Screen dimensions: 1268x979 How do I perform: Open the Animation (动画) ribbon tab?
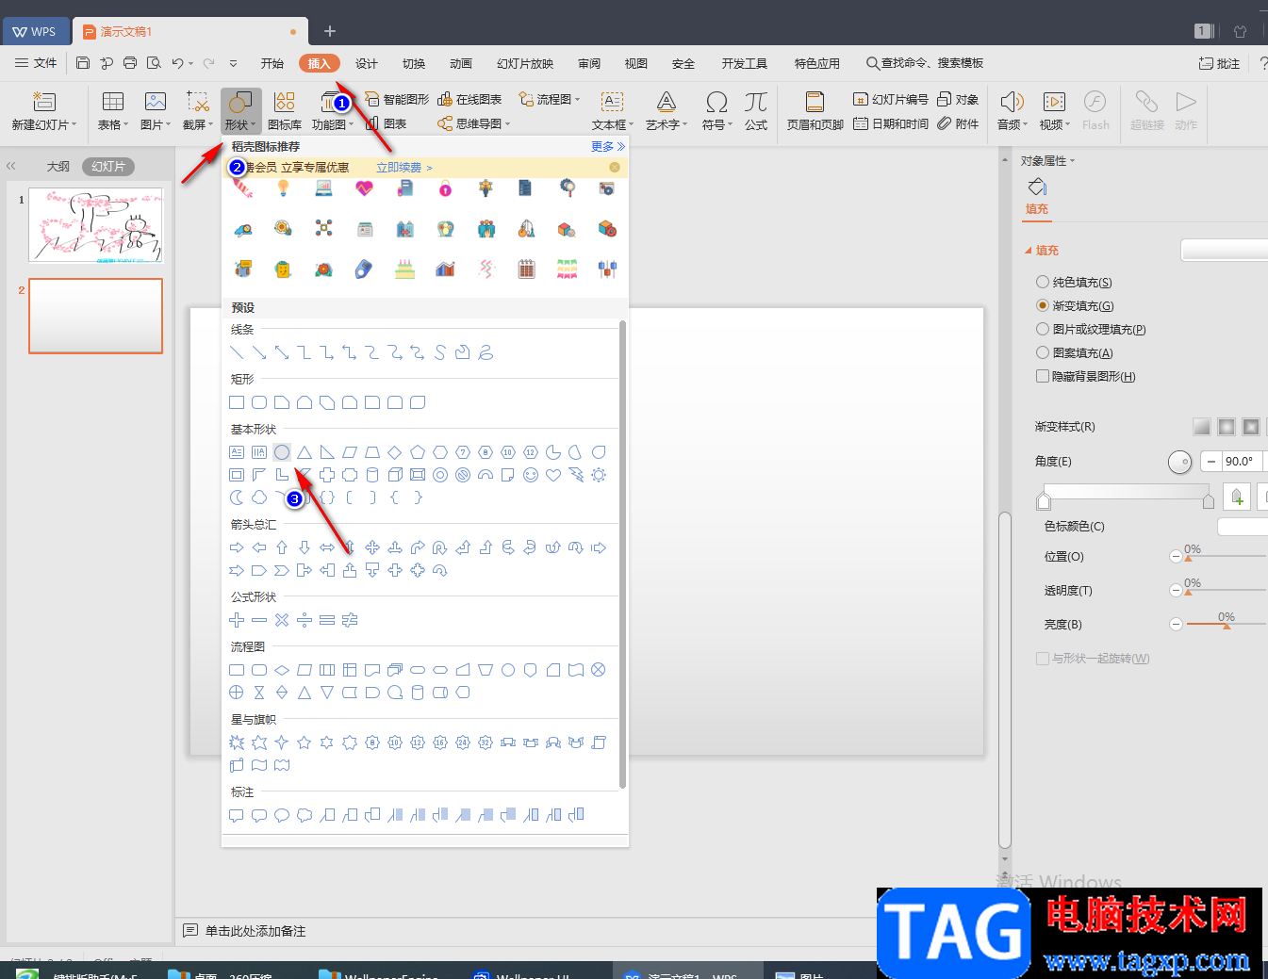coord(461,63)
